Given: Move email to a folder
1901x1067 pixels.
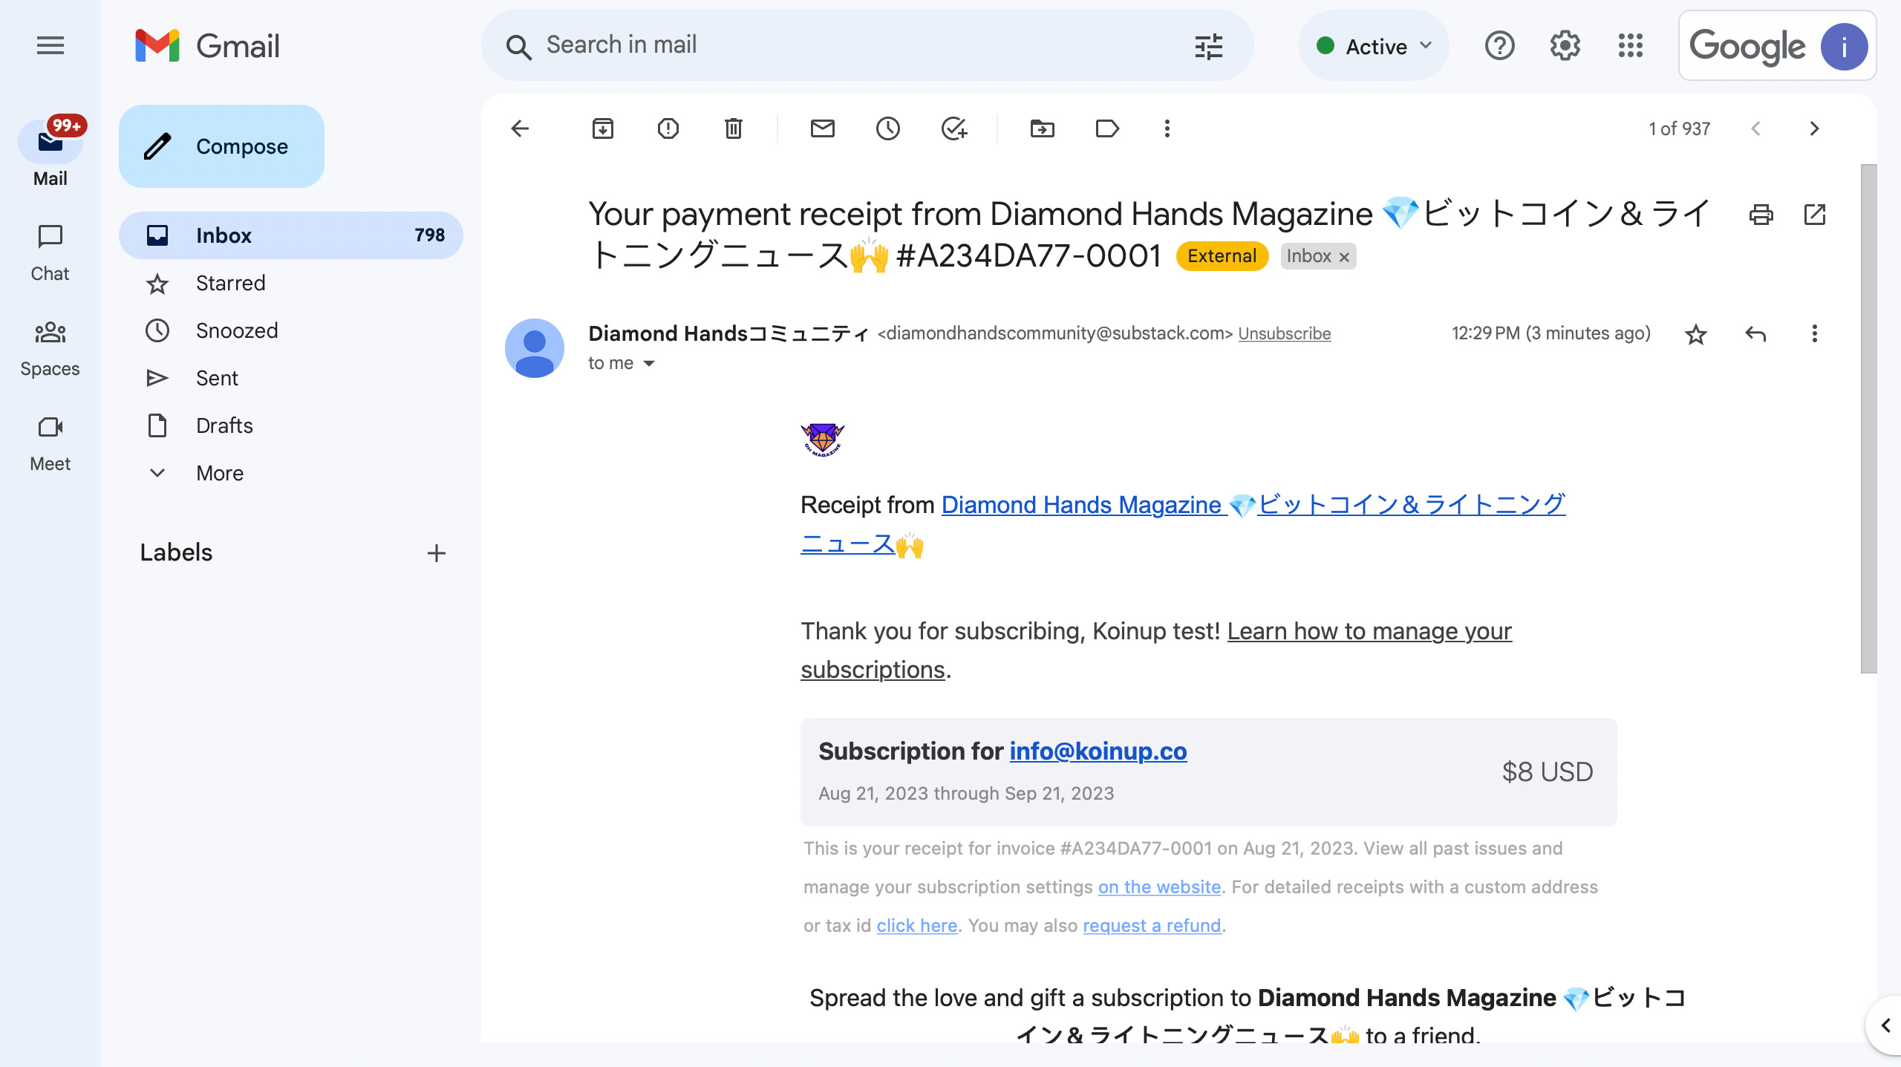Looking at the screenshot, I should 1042,128.
